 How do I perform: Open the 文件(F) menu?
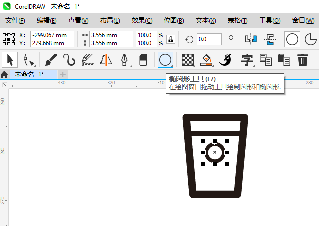click(15, 20)
